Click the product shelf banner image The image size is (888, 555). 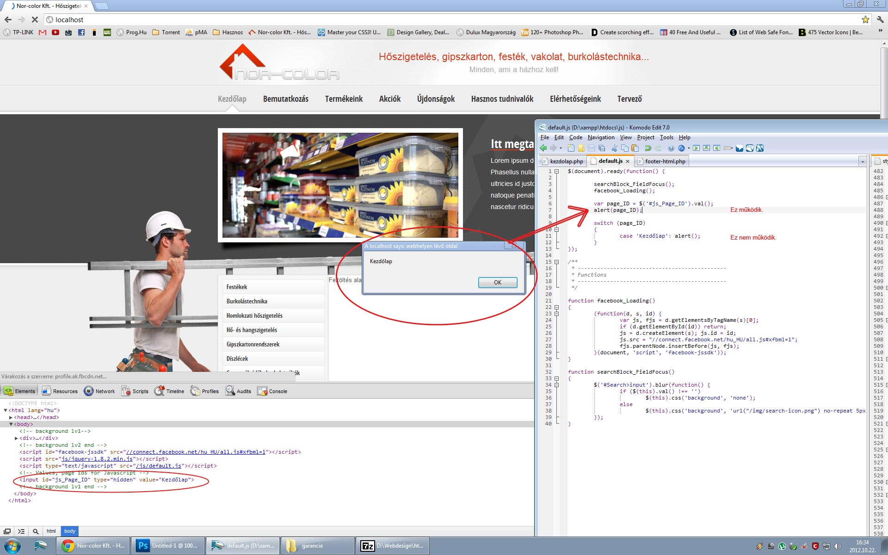[340, 185]
